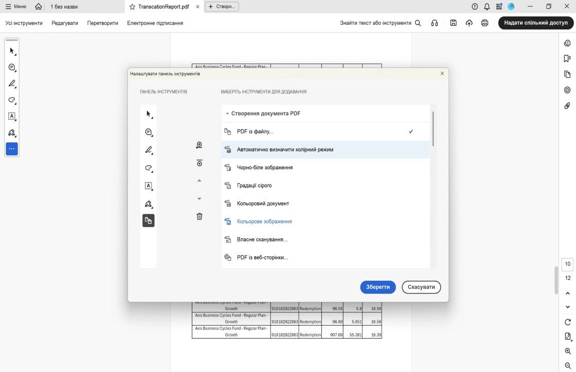
Task: Go to next page with down chevron
Action: (568, 307)
